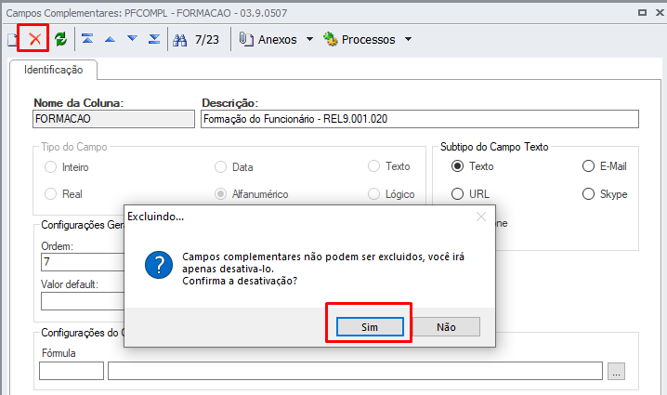The image size is (667, 395).
Task: Switch to the Identificação tab
Action: [54, 70]
